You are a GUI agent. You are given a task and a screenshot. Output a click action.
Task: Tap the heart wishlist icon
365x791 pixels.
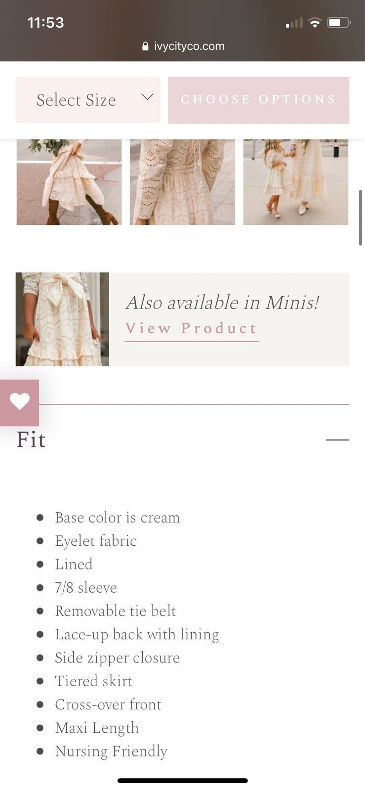19,402
